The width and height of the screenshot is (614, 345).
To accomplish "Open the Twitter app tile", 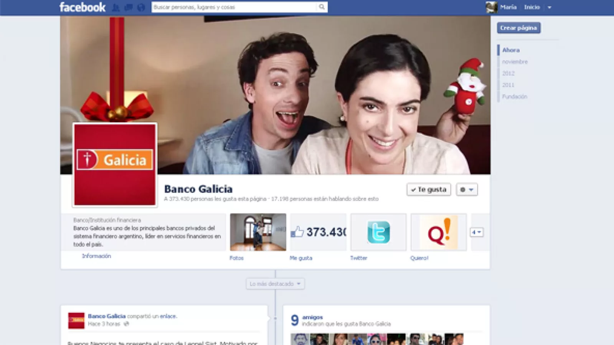I will (378, 232).
